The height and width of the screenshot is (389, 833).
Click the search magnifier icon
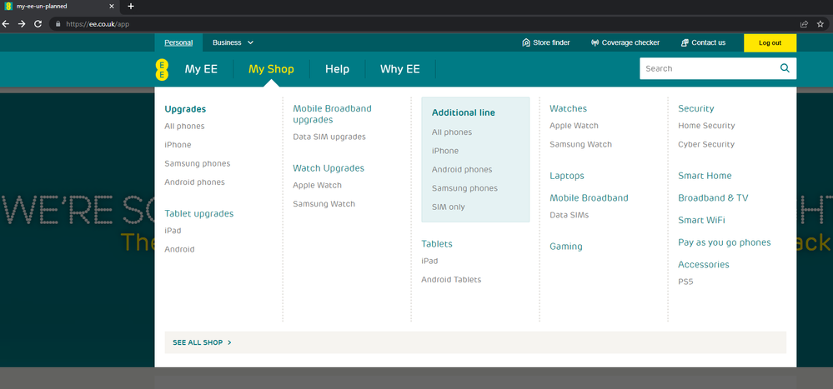tap(784, 68)
